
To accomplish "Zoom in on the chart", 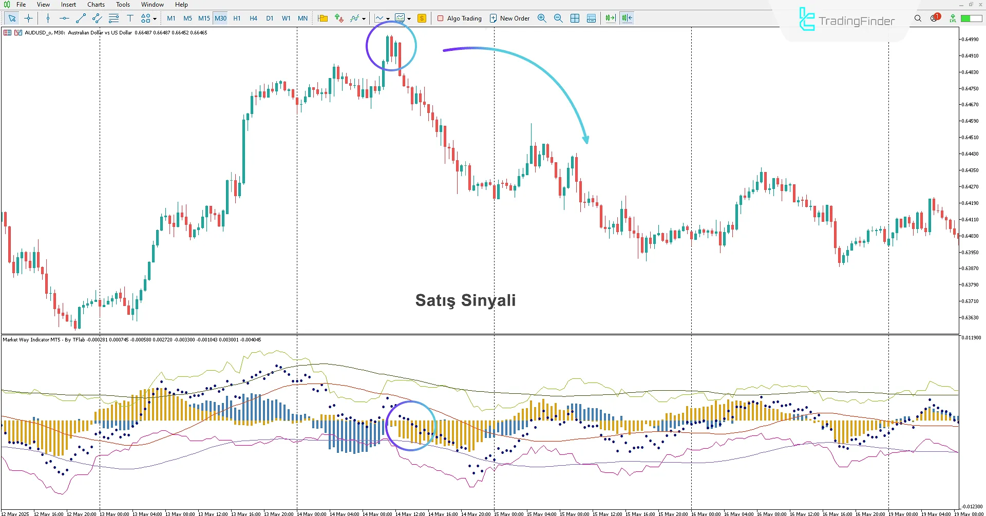I will coord(542,18).
